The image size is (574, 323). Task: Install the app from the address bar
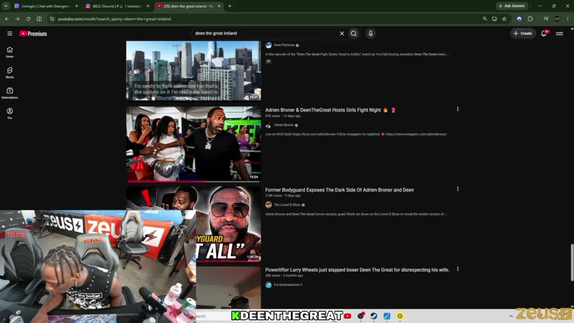click(x=495, y=19)
